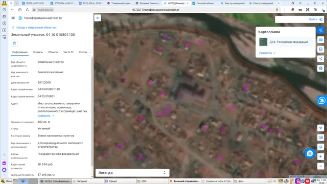Click the share map icon
This screenshot has height=184, width=327.
321,59
